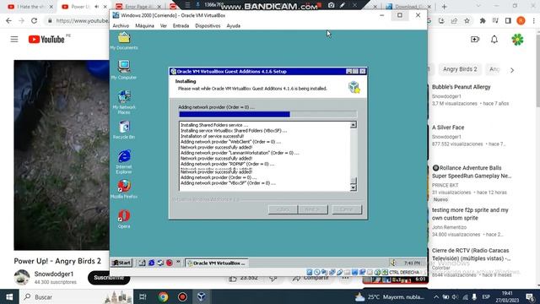Select the 'Angry Birds 2' filter chip

[460, 69]
